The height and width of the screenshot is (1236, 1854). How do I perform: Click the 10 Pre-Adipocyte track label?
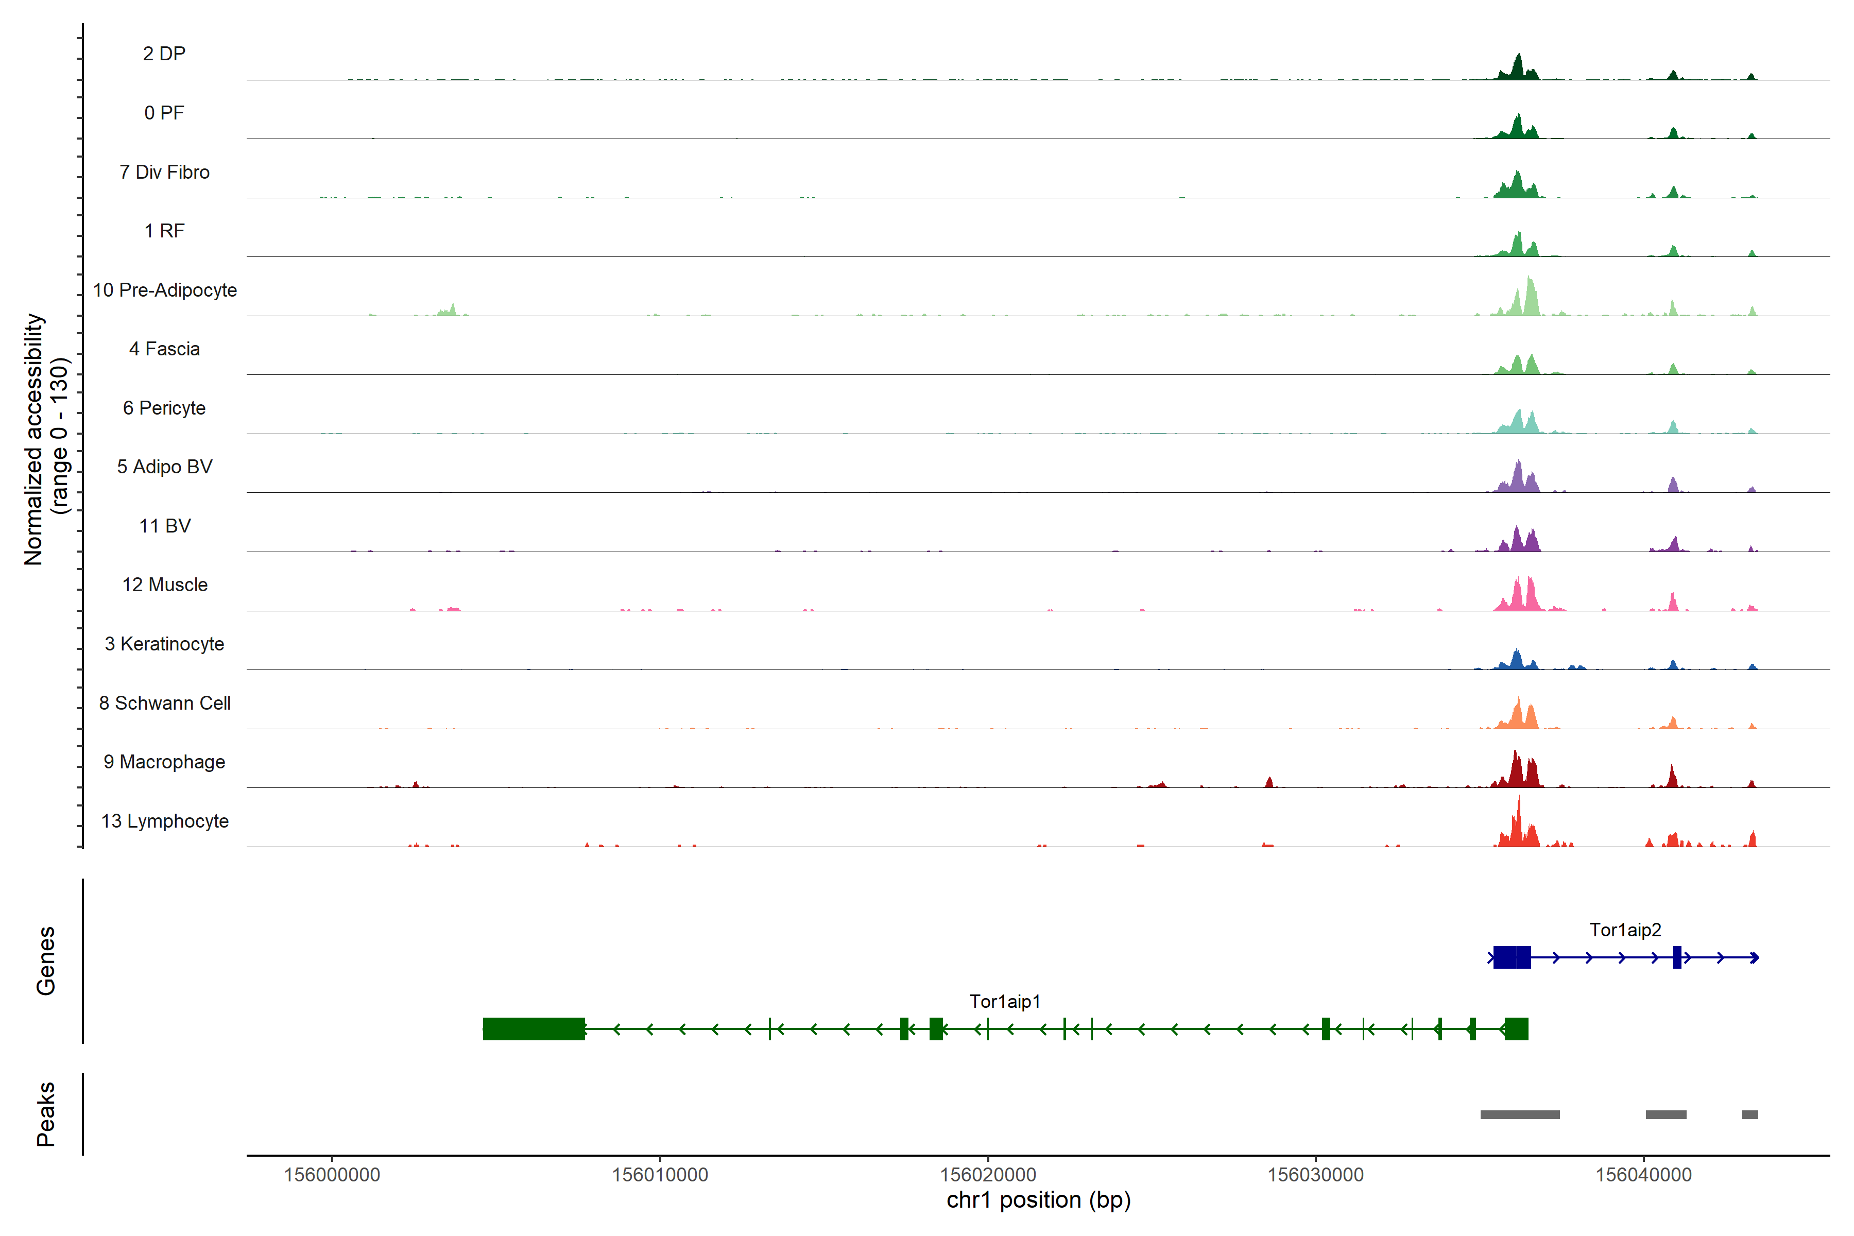click(x=165, y=290)
